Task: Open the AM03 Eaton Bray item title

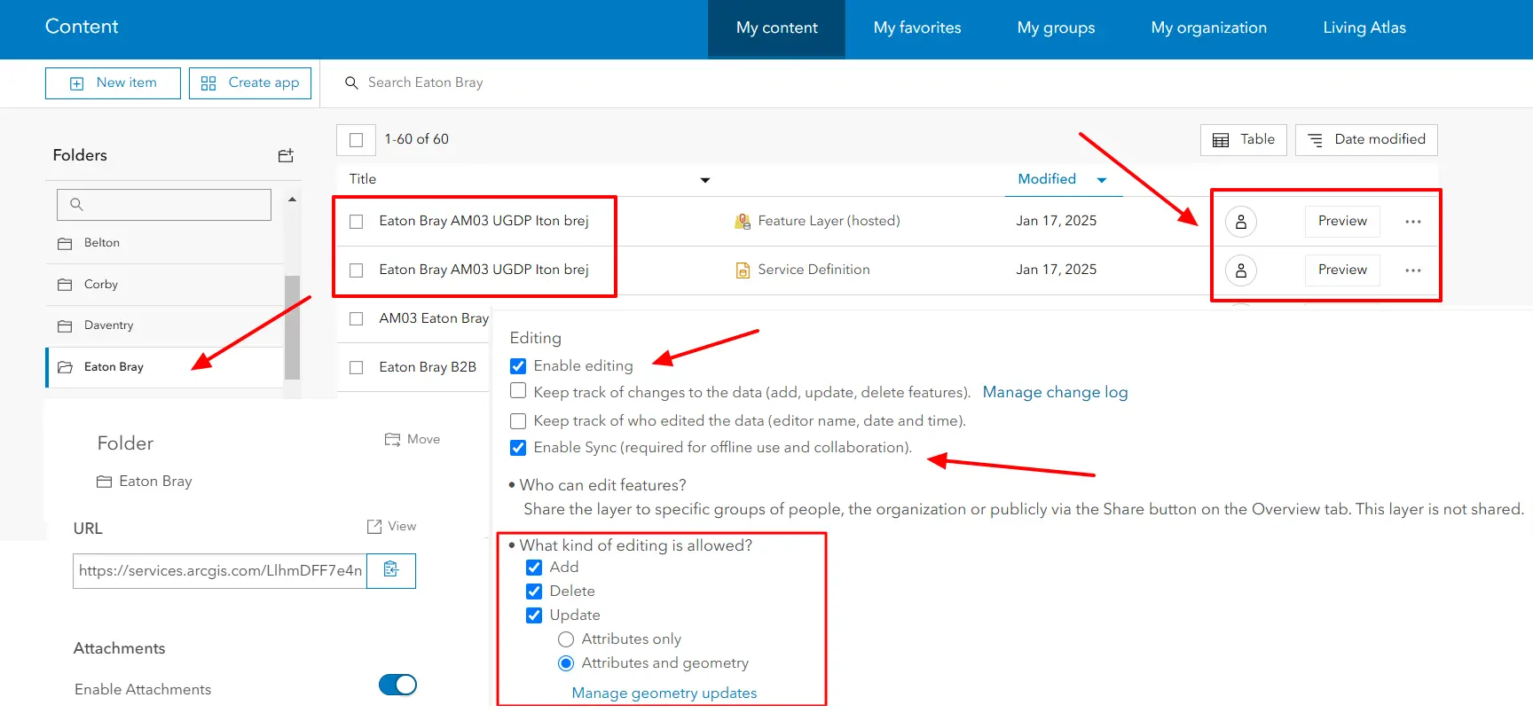Action: (x=434, y=318)
